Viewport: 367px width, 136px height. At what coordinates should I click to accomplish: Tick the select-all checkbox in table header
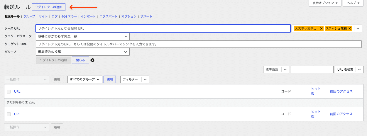tap(9, 91)
